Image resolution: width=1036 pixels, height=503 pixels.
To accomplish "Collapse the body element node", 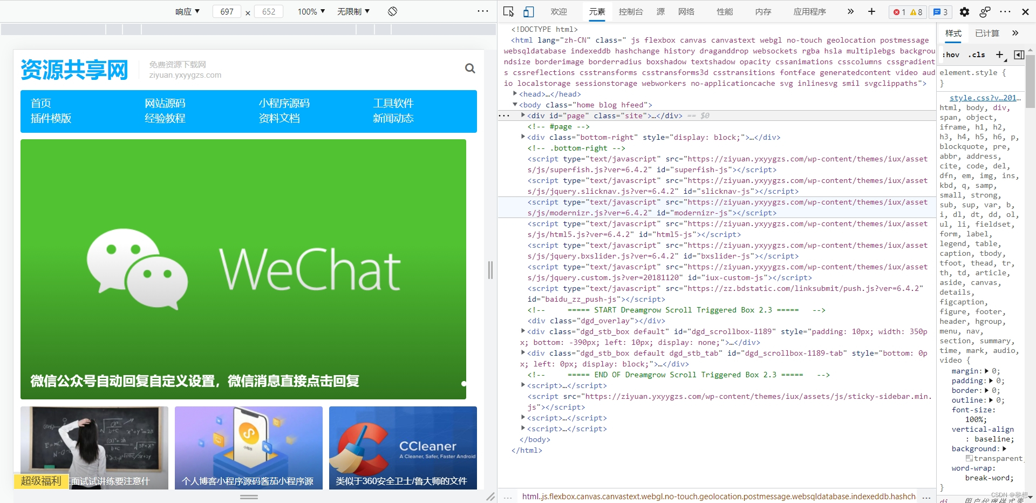I will (515, 105).
